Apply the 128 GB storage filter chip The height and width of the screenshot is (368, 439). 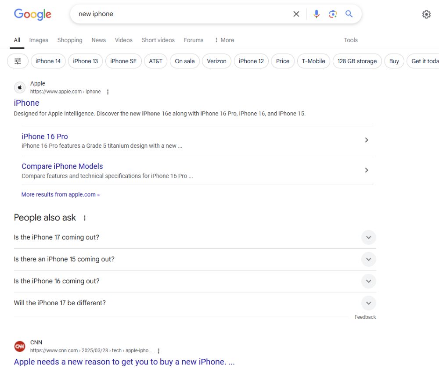[x=357, y=61]
